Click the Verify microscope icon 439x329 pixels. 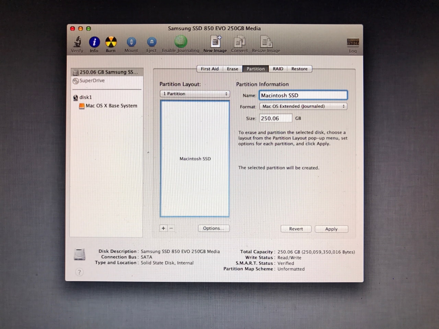click(x=78, y=42)
